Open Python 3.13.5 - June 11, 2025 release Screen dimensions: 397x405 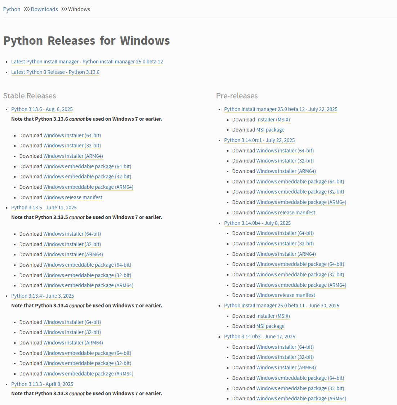pyautogui.click(x=44, y=208)
